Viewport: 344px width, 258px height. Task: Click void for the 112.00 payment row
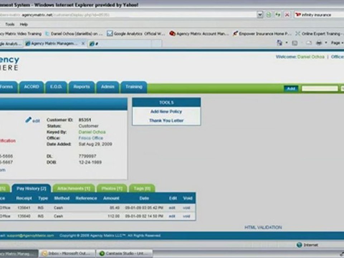pyautogui.click(x=186, y=216)
